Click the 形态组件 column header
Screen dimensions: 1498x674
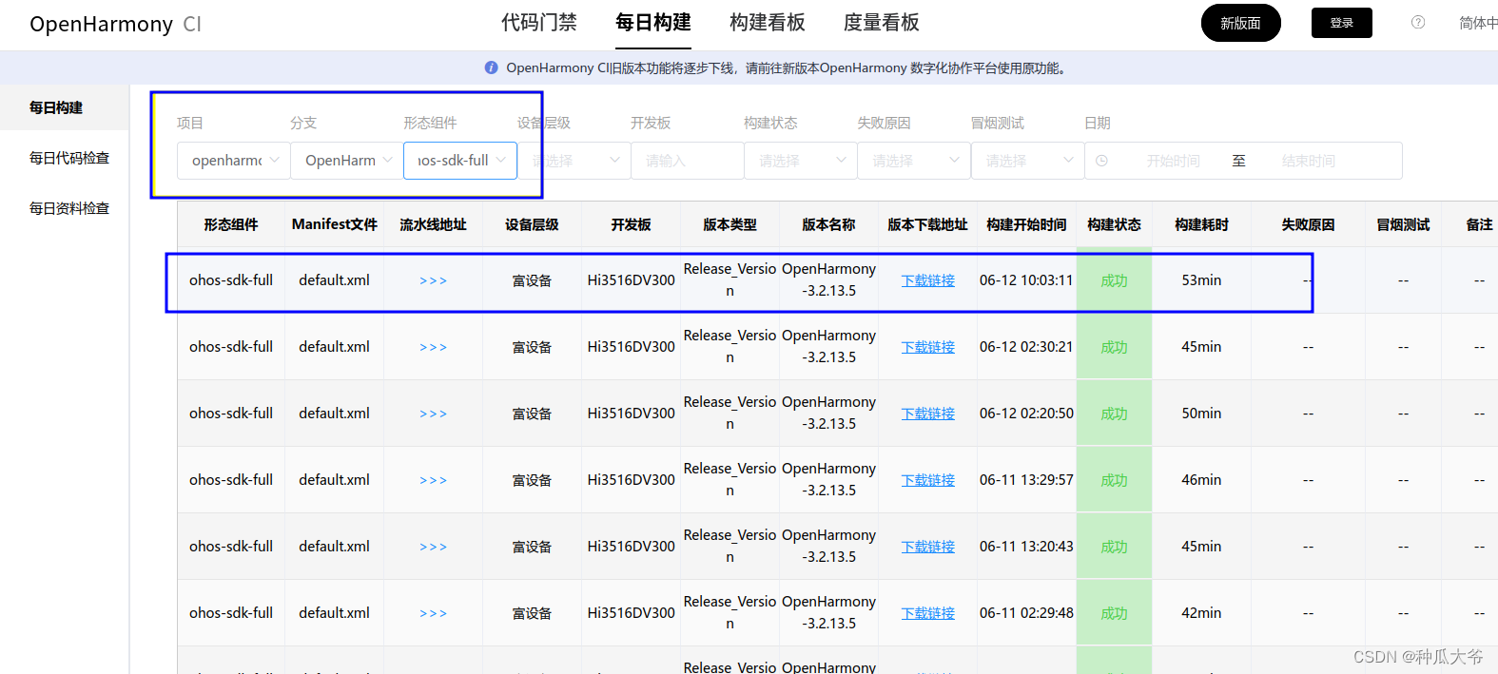(x=231, y=224)
